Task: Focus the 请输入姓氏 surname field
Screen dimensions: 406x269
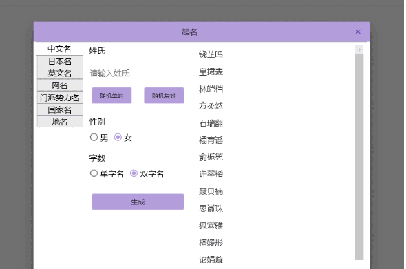Action: point(138,73)
